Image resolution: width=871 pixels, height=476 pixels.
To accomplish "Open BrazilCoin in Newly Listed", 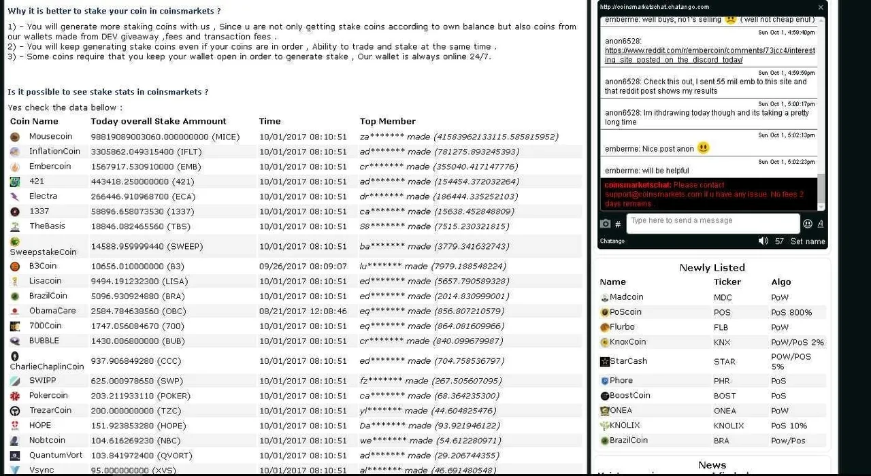I will pyautogui.click(x=629, y=441).
